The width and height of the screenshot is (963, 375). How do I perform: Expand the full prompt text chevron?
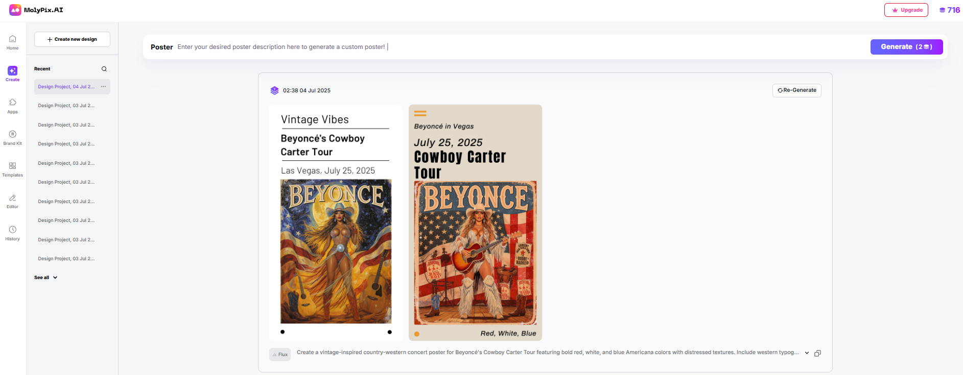click(x=807, y=353)
